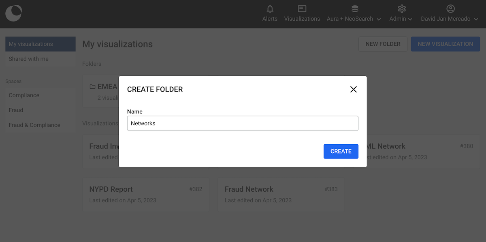Select My visualizations in sidebar

tap(40, 44)
